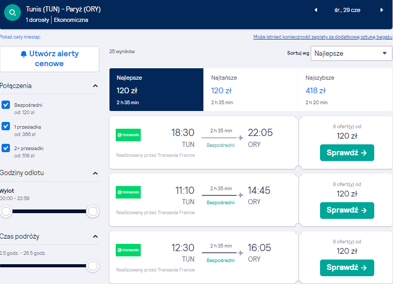The height and width of the screenshot is (284, 393).
Task: Click plane icon on the 18:30 flight route
Action: (241, 138)
